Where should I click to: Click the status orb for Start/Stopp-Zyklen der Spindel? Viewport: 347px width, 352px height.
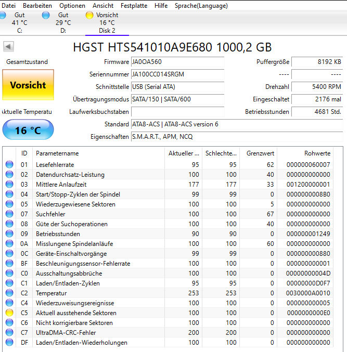(9, 194)
